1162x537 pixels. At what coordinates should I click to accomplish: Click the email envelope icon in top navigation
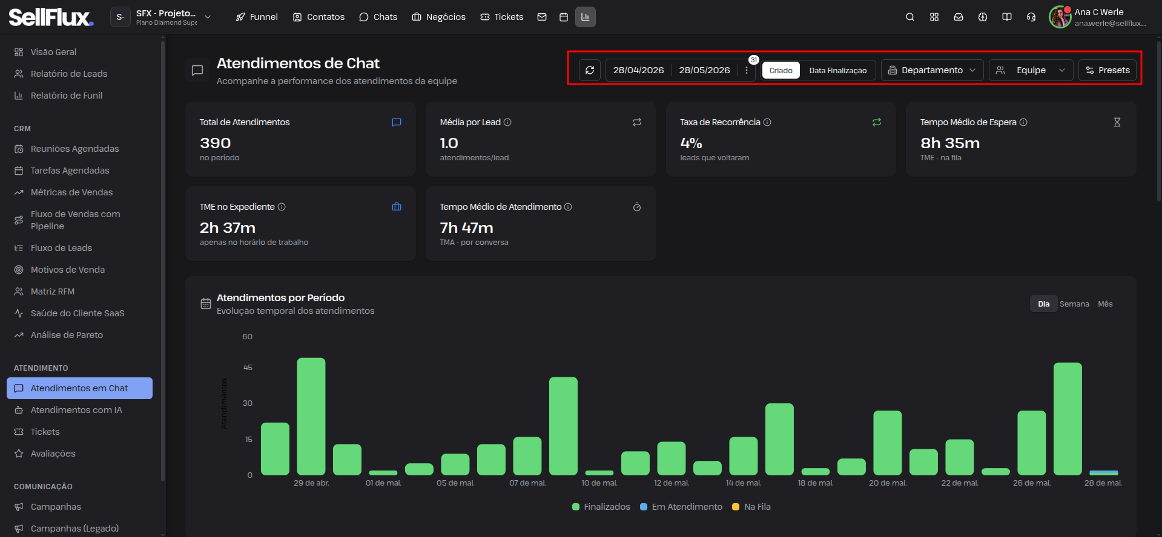542,17
